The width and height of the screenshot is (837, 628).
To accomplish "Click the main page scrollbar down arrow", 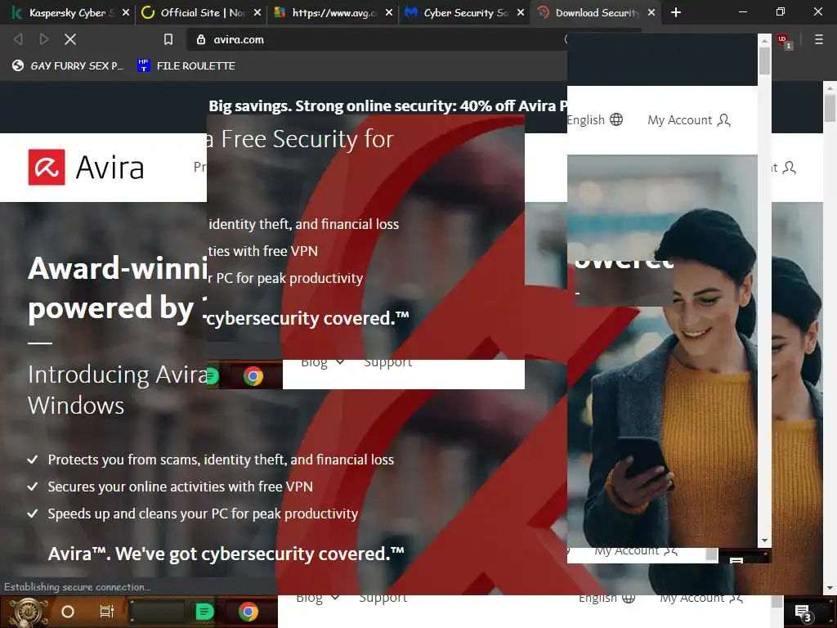I will pos(830,589).
